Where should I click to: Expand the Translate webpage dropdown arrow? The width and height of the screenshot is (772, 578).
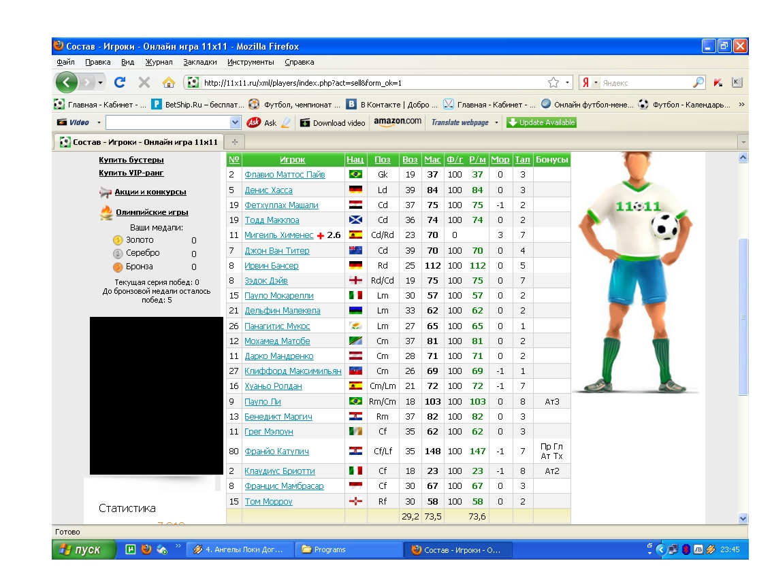pos(496,123)
